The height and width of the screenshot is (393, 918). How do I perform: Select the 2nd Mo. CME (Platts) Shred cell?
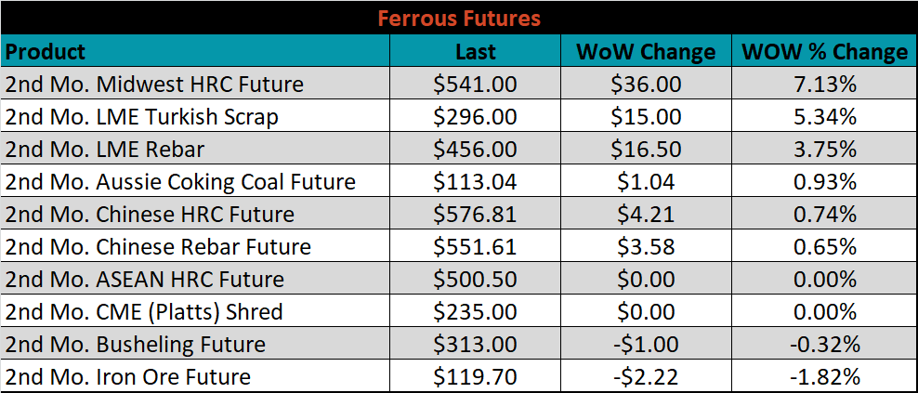(x=195, y=311)
